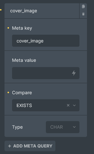
Task: Add a new meta query
Action: point(30,146)
